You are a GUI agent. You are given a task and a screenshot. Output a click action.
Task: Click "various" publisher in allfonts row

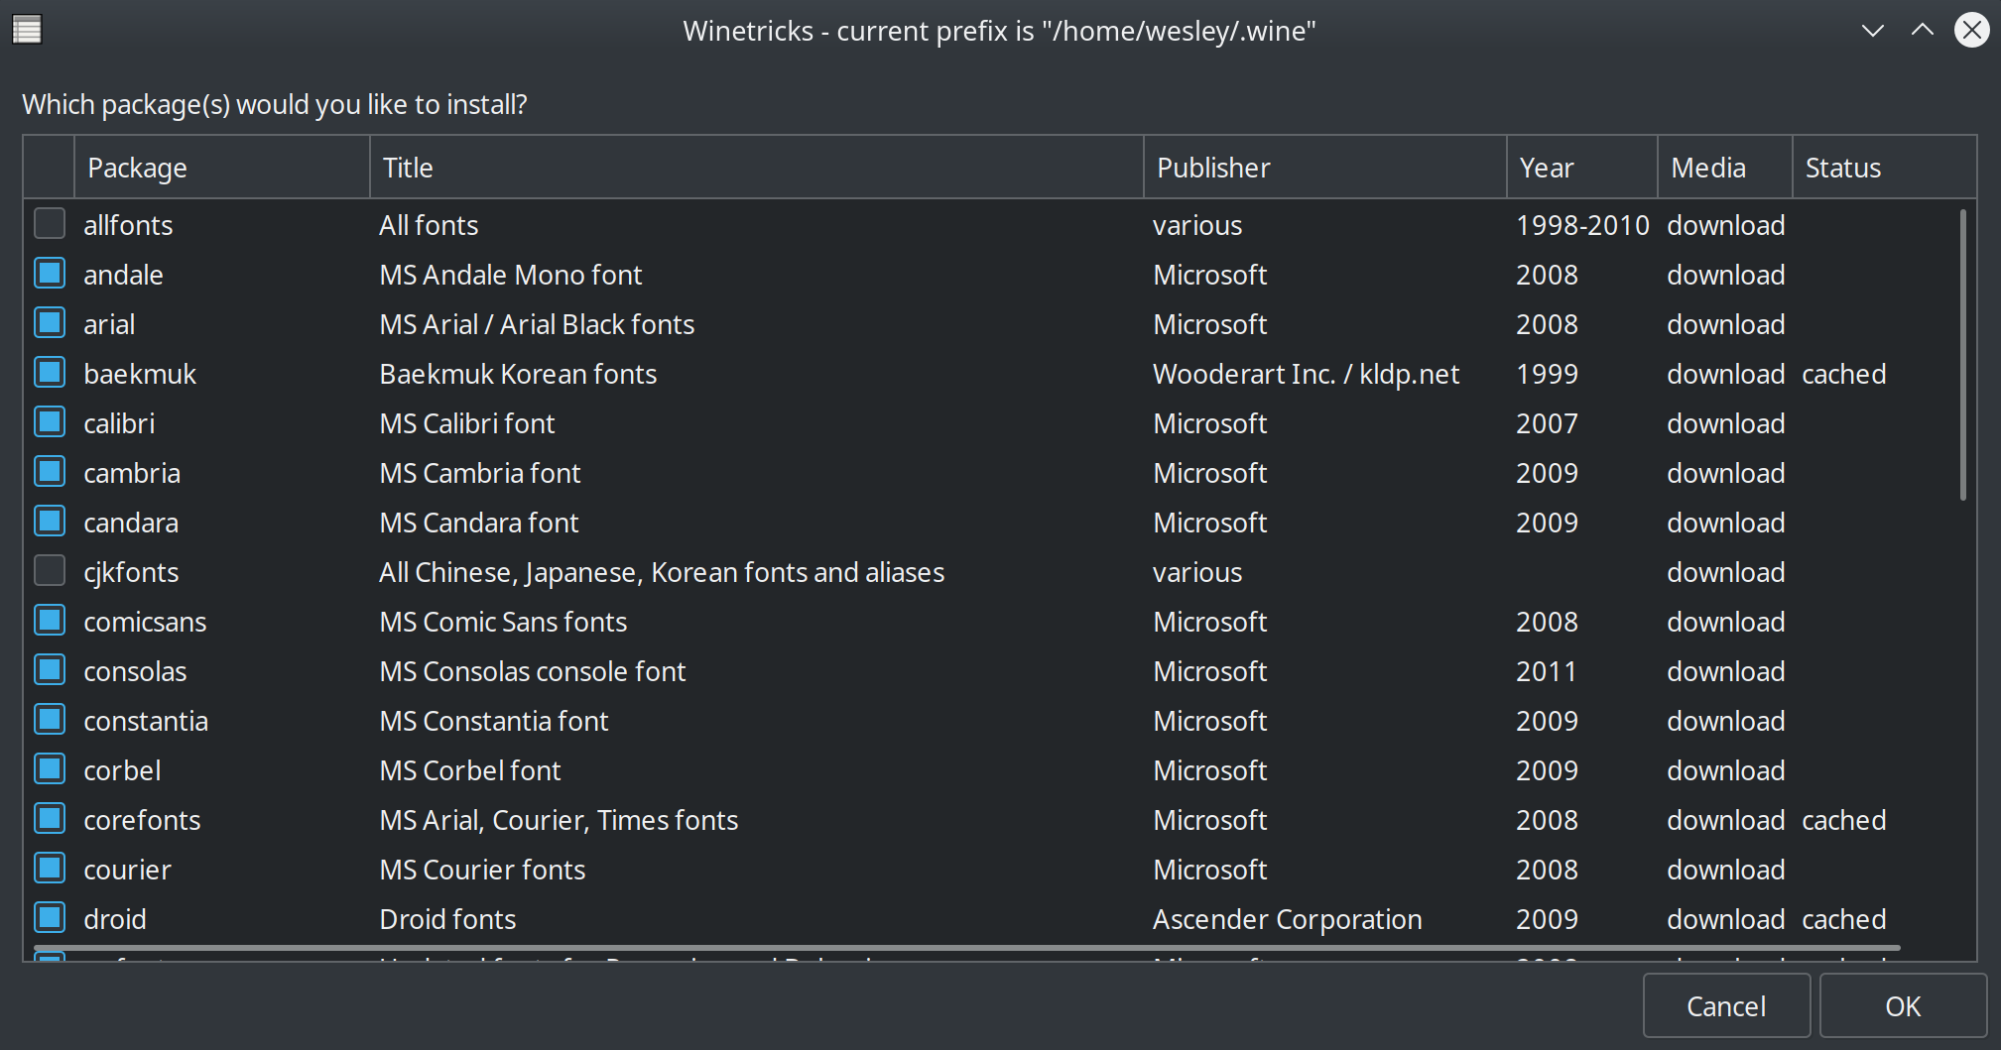[1196, 225]
